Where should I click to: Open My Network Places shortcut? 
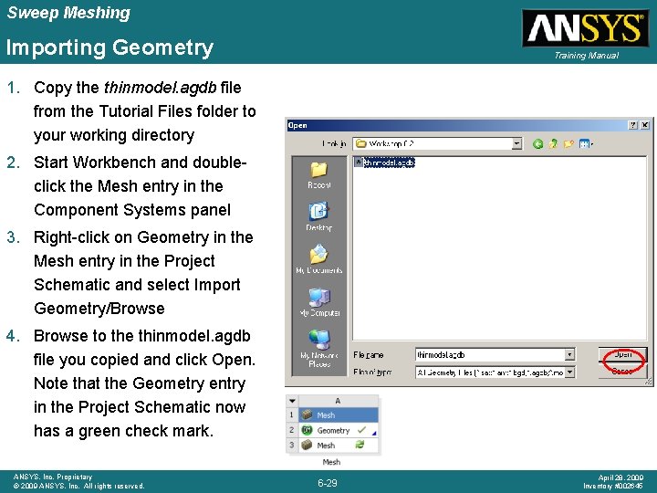click(x=319, y=348)
